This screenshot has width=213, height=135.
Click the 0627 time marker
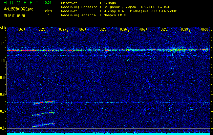click(x=144, y=29)
